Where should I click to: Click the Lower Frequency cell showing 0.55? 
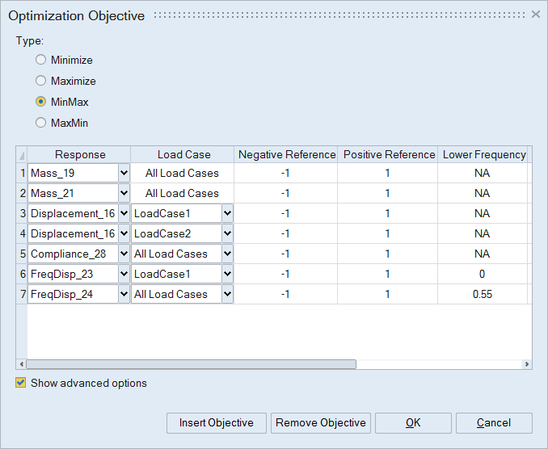tap(483, 294)
